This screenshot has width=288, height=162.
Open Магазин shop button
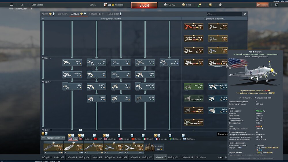(262, 5)
